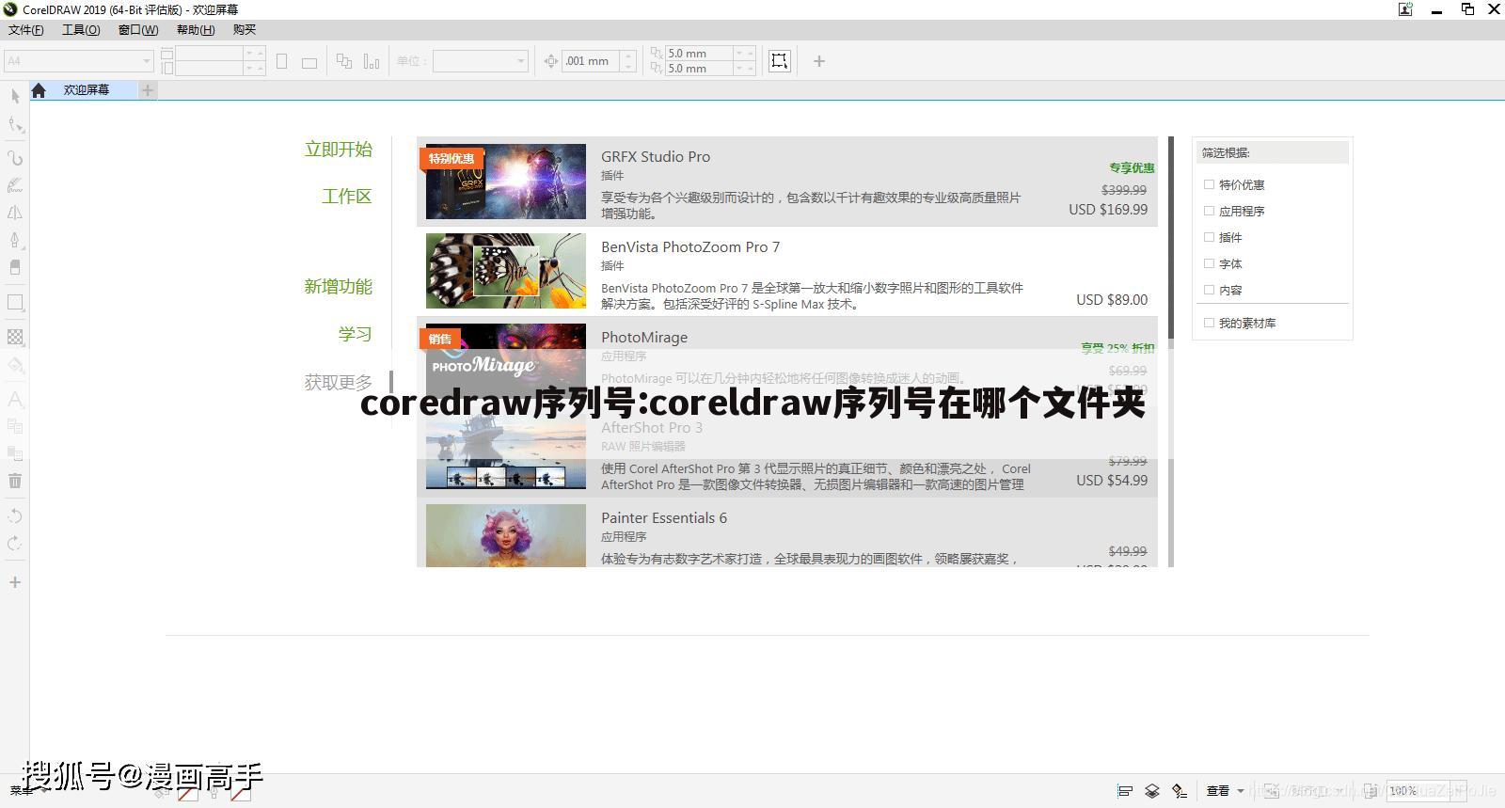Click the nudge distance .001 mm field
The width and height of the screenshot is (1505, 808).
[592, 61]
